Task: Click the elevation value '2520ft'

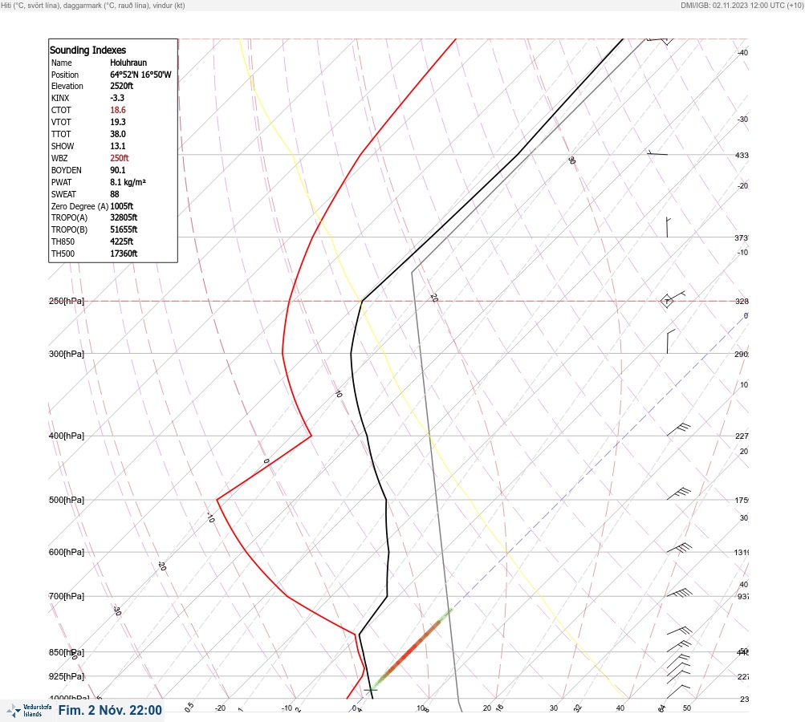Action: tap(122, 86)
